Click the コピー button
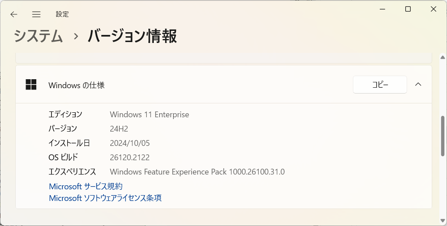 tap(380, 85)
